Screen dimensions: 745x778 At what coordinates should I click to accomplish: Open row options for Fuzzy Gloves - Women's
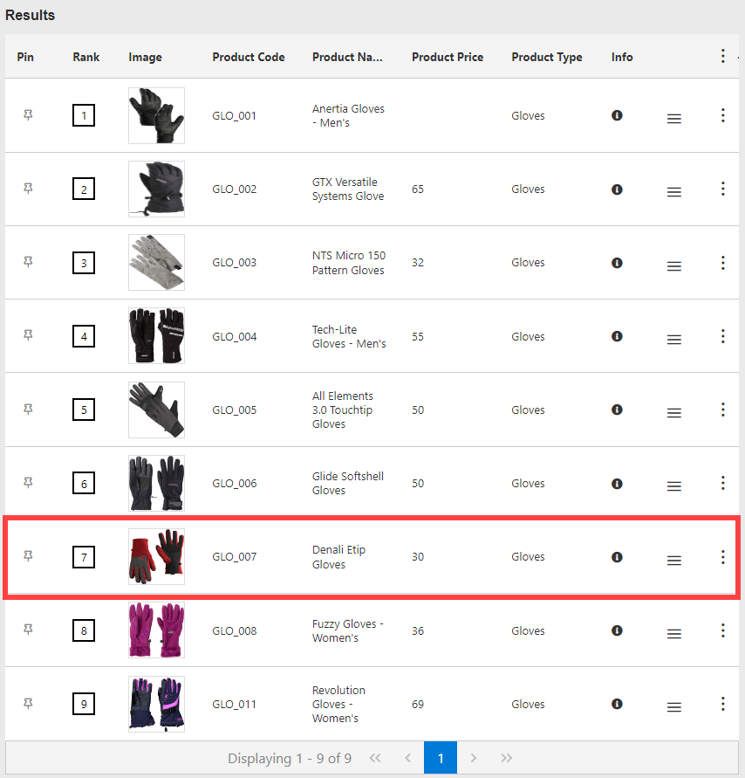click(x=722, y=630)
